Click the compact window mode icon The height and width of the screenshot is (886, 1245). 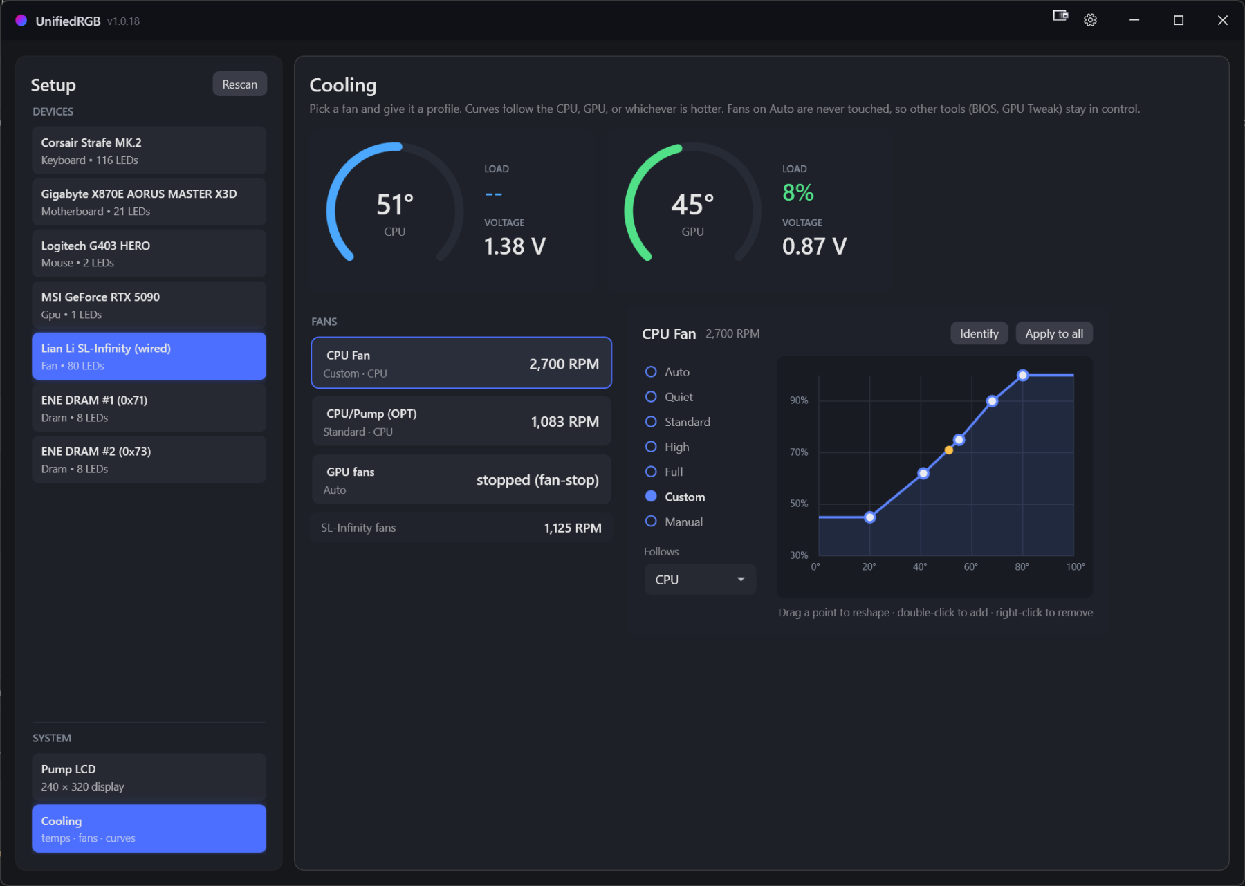(x=1060, y=16)
